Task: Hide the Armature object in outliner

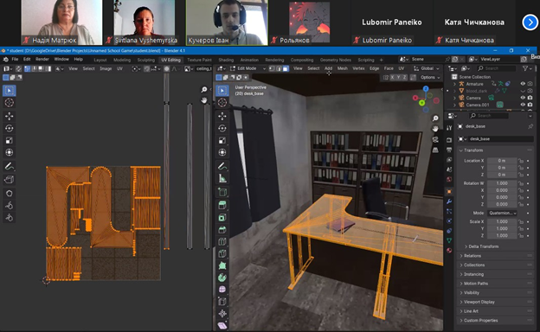Action: pyautogui.click(x=523, y=84)
